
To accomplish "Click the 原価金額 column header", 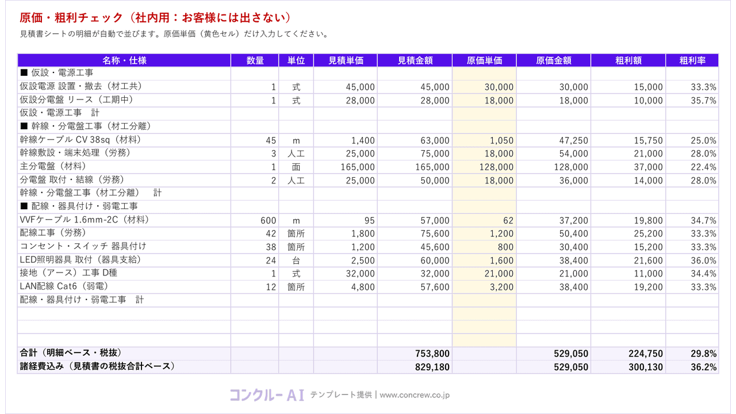I will [x=554, y=60].
